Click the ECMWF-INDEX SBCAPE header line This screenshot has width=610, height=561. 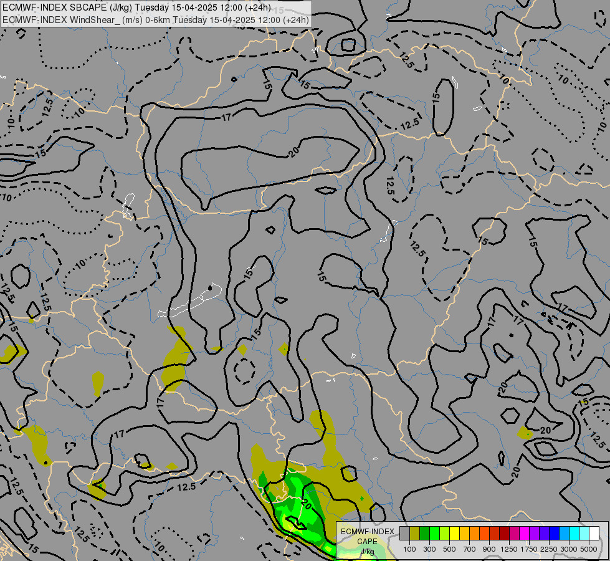[136, 7]
